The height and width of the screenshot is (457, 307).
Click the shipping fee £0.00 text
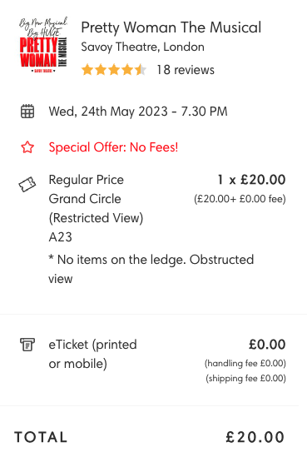pos(245,378)
